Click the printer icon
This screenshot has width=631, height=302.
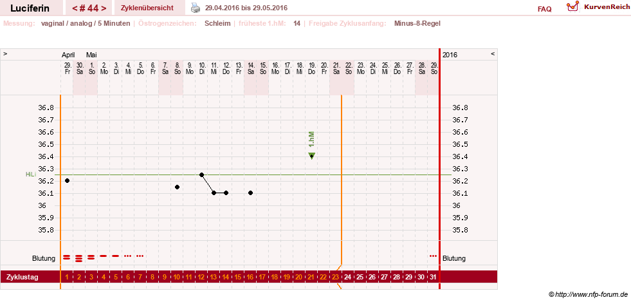coord(195,8)
